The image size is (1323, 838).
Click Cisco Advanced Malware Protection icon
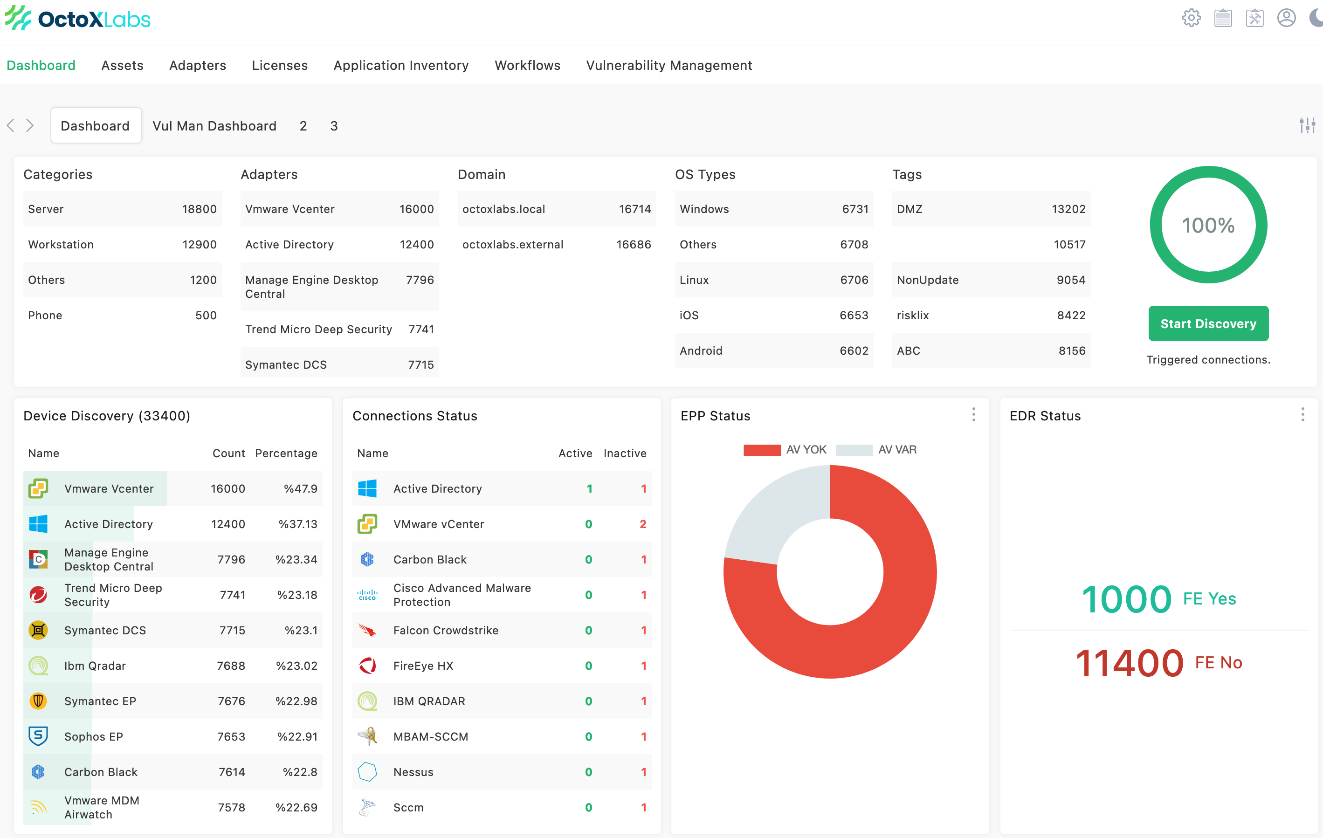pos(367,595)
